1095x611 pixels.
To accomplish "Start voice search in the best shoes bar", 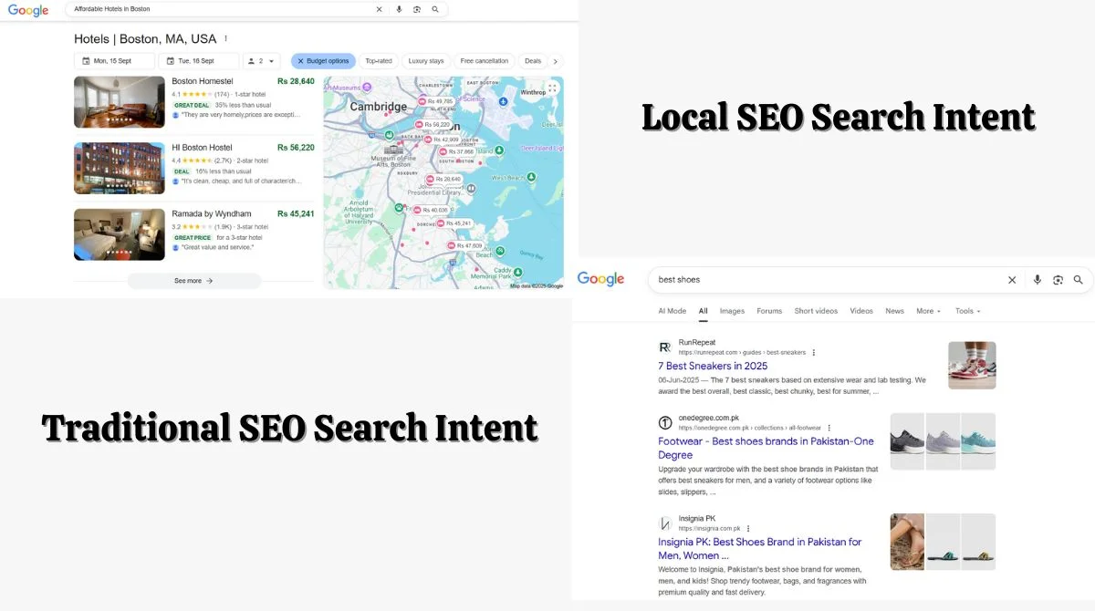I will 1037,280.
